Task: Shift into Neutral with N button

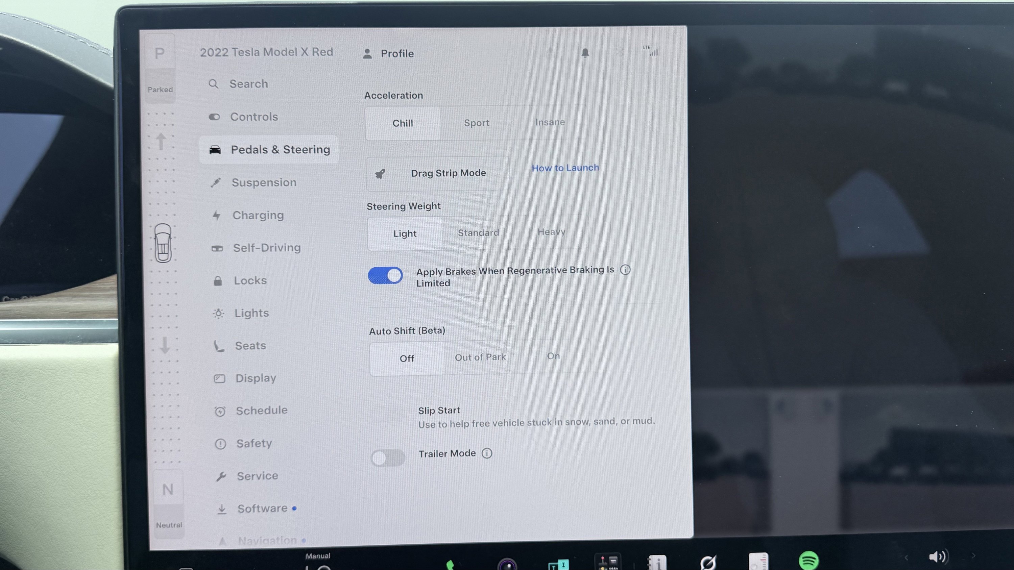Action: point(168,489)
